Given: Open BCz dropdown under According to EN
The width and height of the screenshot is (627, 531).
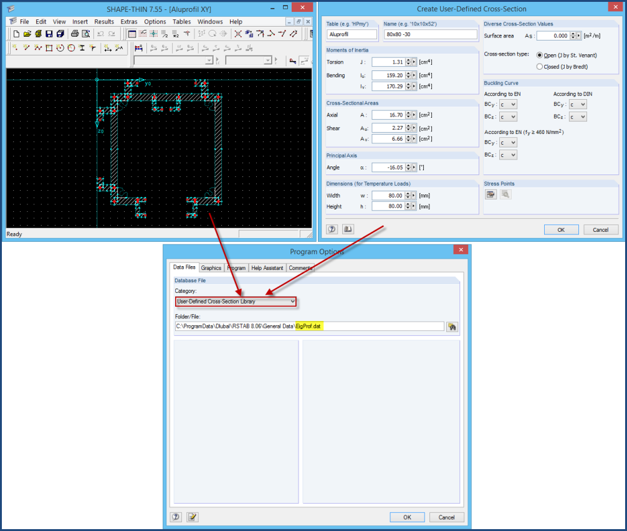Looking at the screenshot, I should [x=508, y=117].
